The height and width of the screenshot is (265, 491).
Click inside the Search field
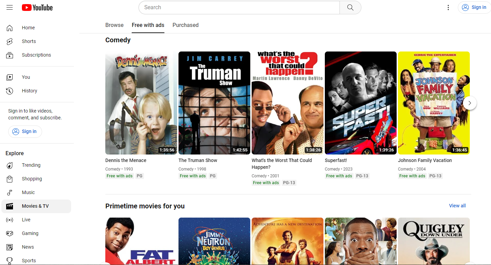239,8
